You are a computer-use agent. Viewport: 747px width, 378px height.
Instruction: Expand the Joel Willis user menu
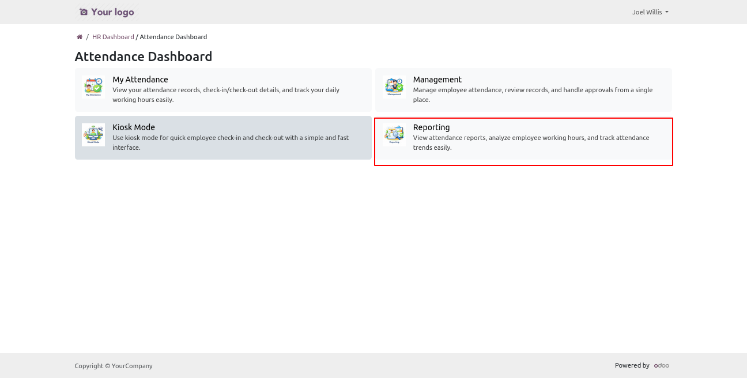(650, 12)
